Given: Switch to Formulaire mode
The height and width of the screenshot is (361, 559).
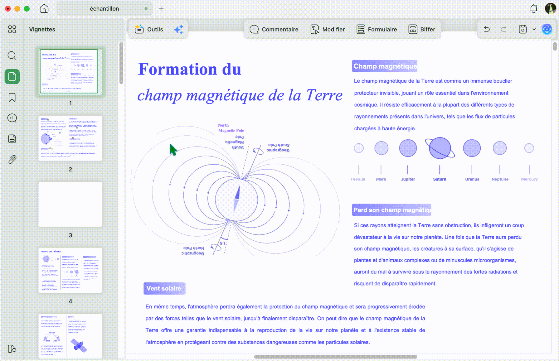Looking at the screenshot, I should pos(377,29).
